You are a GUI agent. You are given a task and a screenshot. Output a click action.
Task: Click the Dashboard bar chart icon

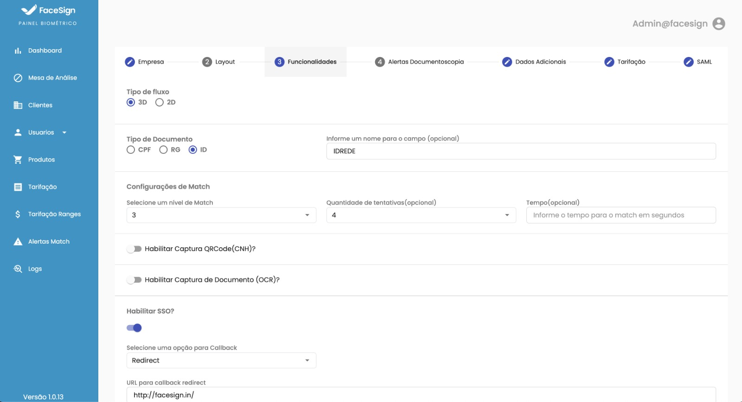point(18,50)
